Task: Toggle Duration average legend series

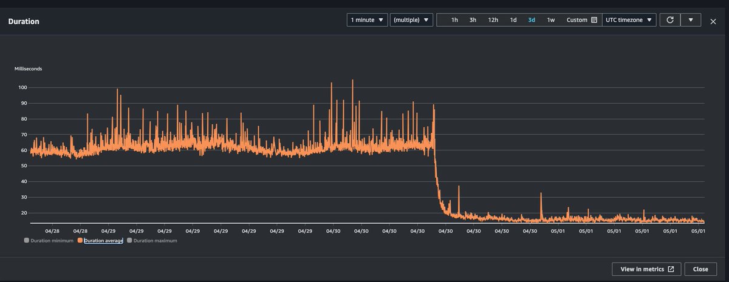Action: 100,241
